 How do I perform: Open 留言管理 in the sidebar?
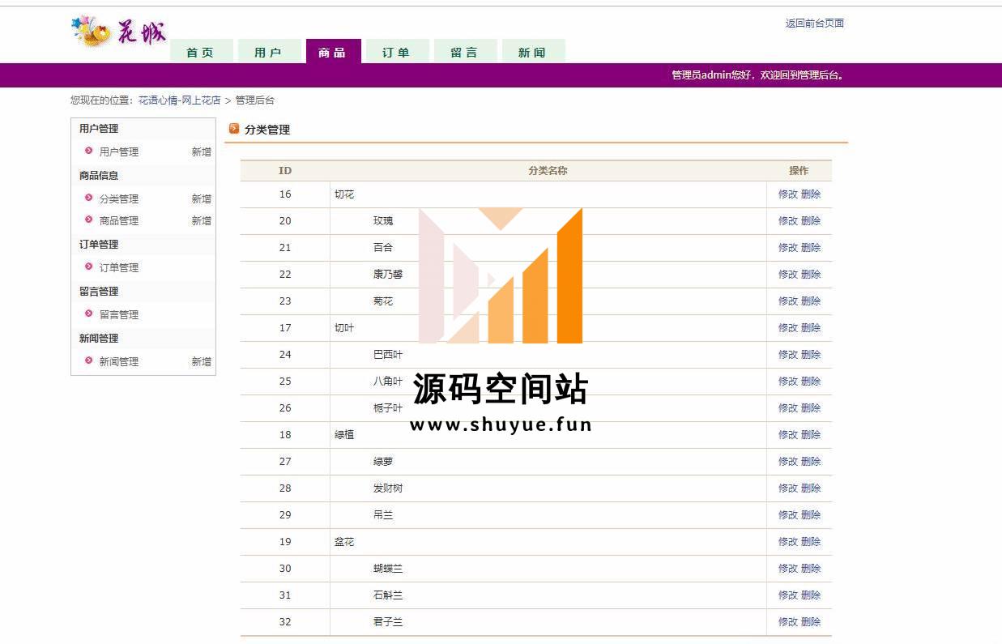[x=119, y=314]
